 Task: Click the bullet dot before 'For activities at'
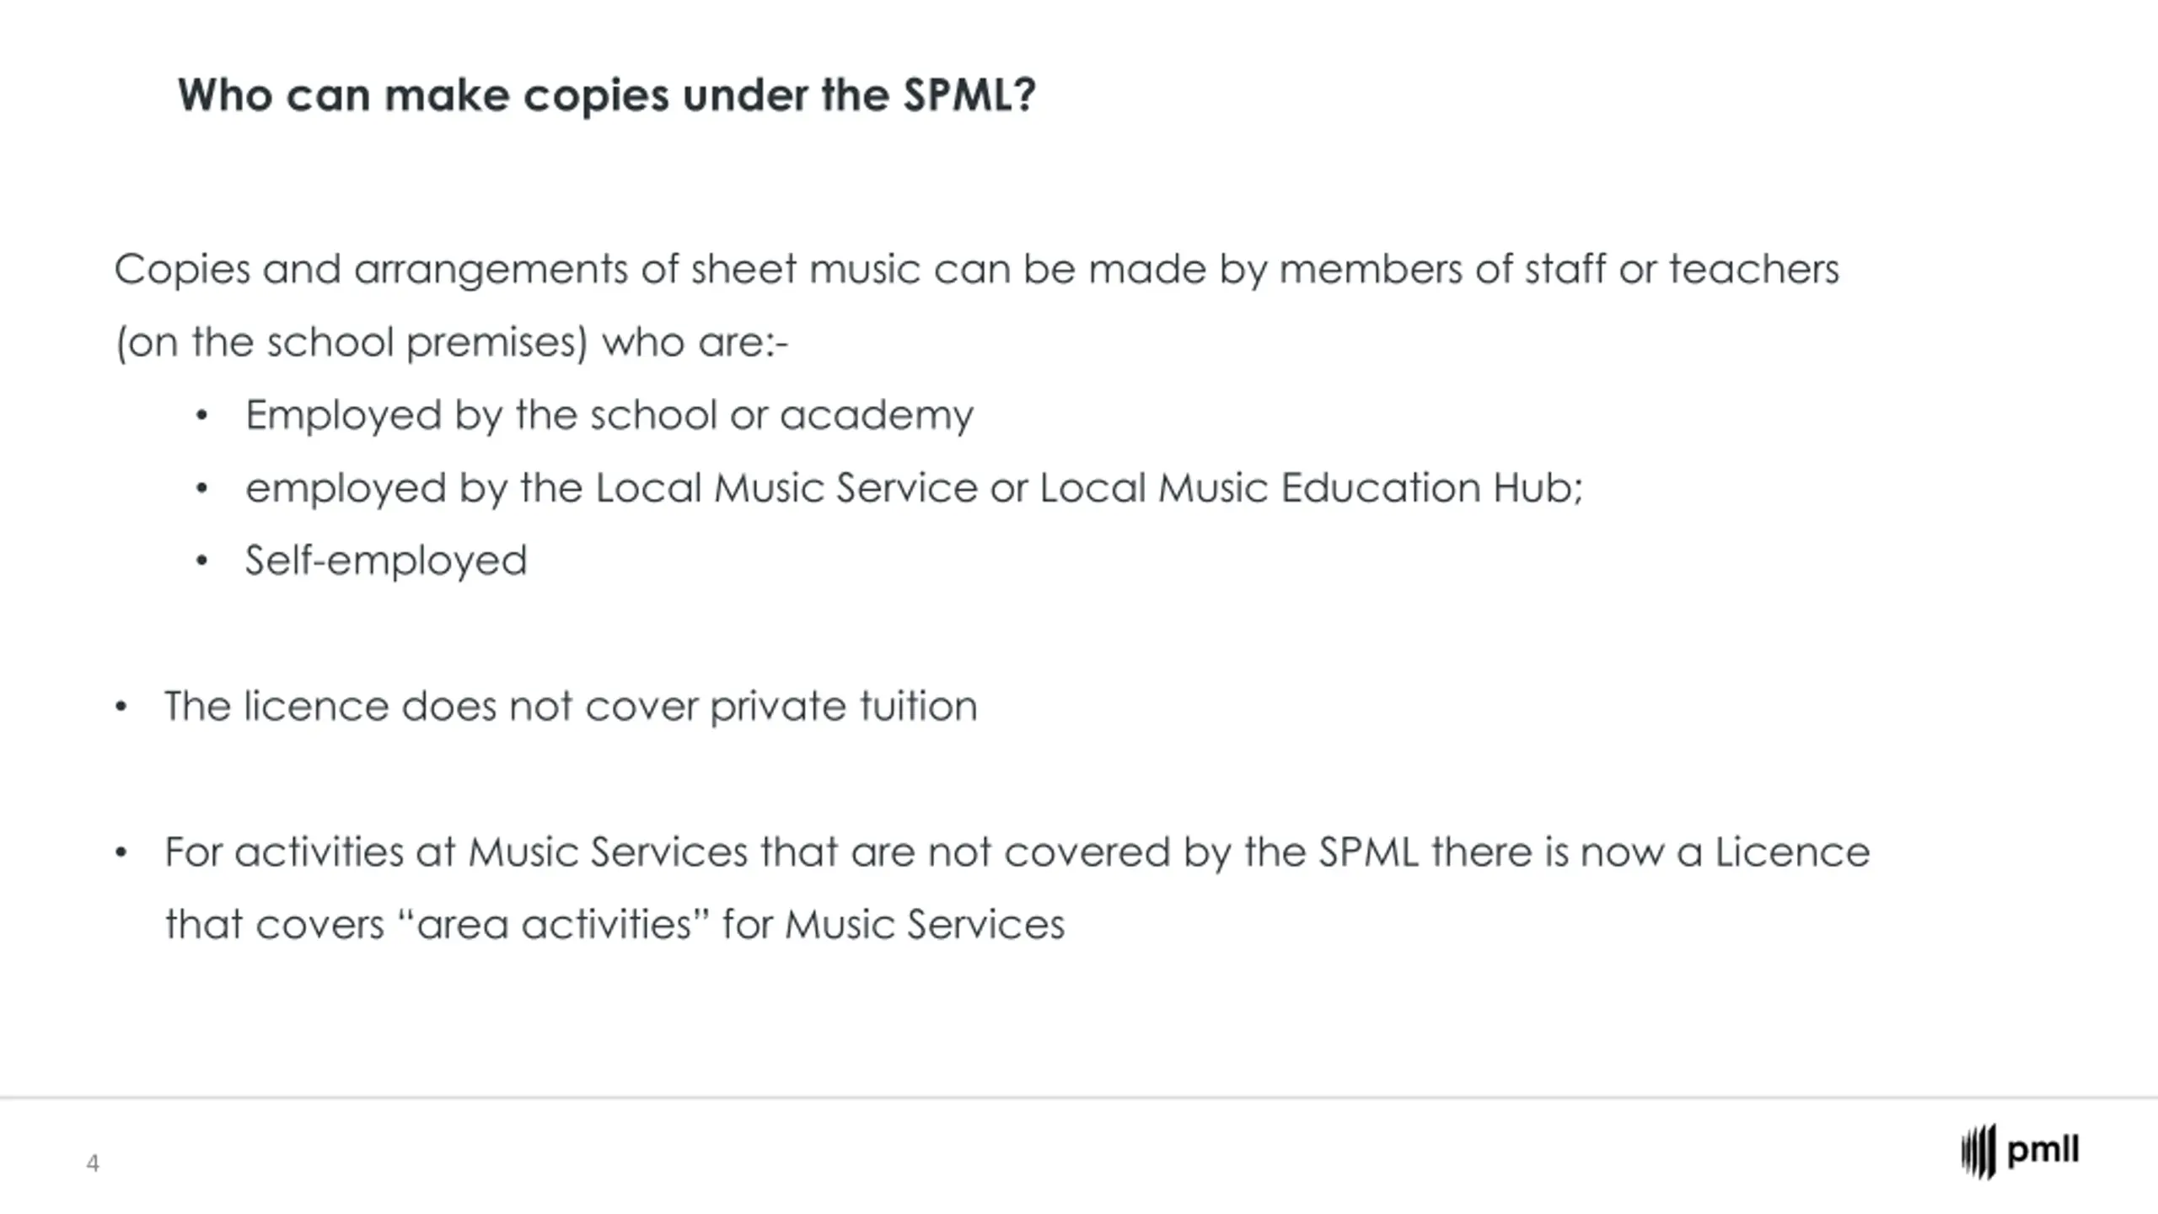pyautogui.click(x=121, y=854)
